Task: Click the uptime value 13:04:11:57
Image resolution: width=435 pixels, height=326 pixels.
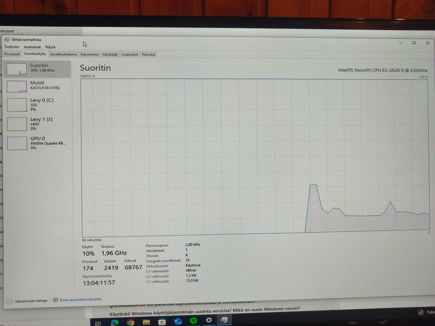Action: (x=99, y=283)
